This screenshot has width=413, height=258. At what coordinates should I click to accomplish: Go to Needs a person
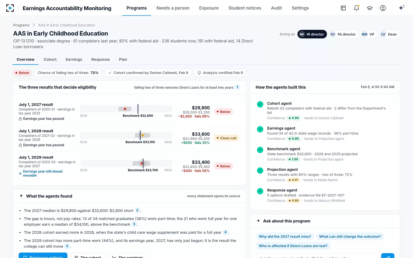(173, 8)
